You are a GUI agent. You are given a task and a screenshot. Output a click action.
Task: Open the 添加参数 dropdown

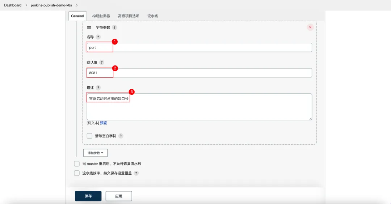(x=96, y=153)
